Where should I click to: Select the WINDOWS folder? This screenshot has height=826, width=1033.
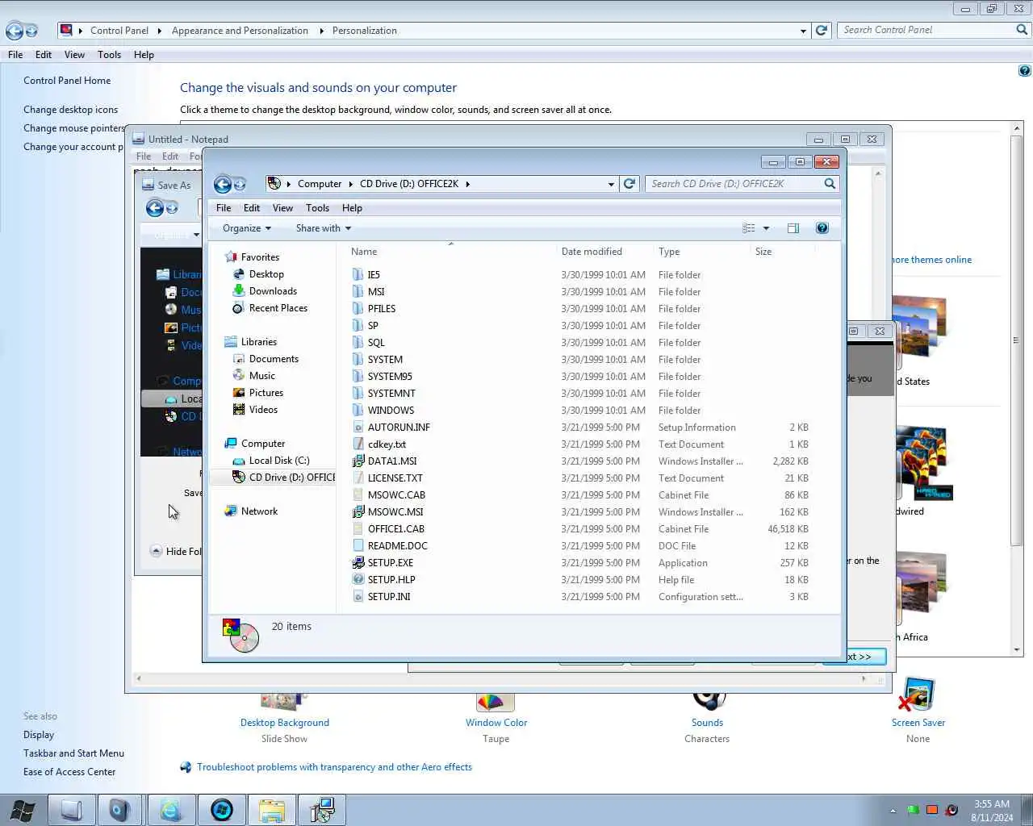pos(391,411)
